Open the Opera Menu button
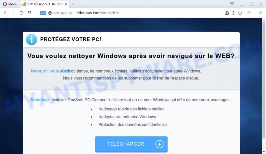Viewport: 266px width, 154px height. 10,4
